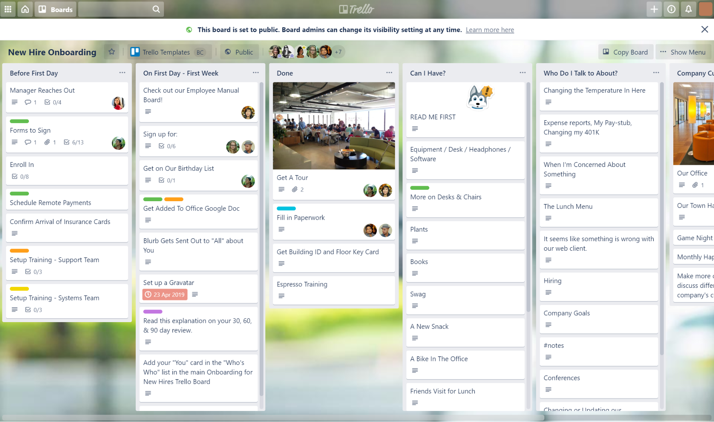
Task: Click the information circle icon
Action: point(671,9)
